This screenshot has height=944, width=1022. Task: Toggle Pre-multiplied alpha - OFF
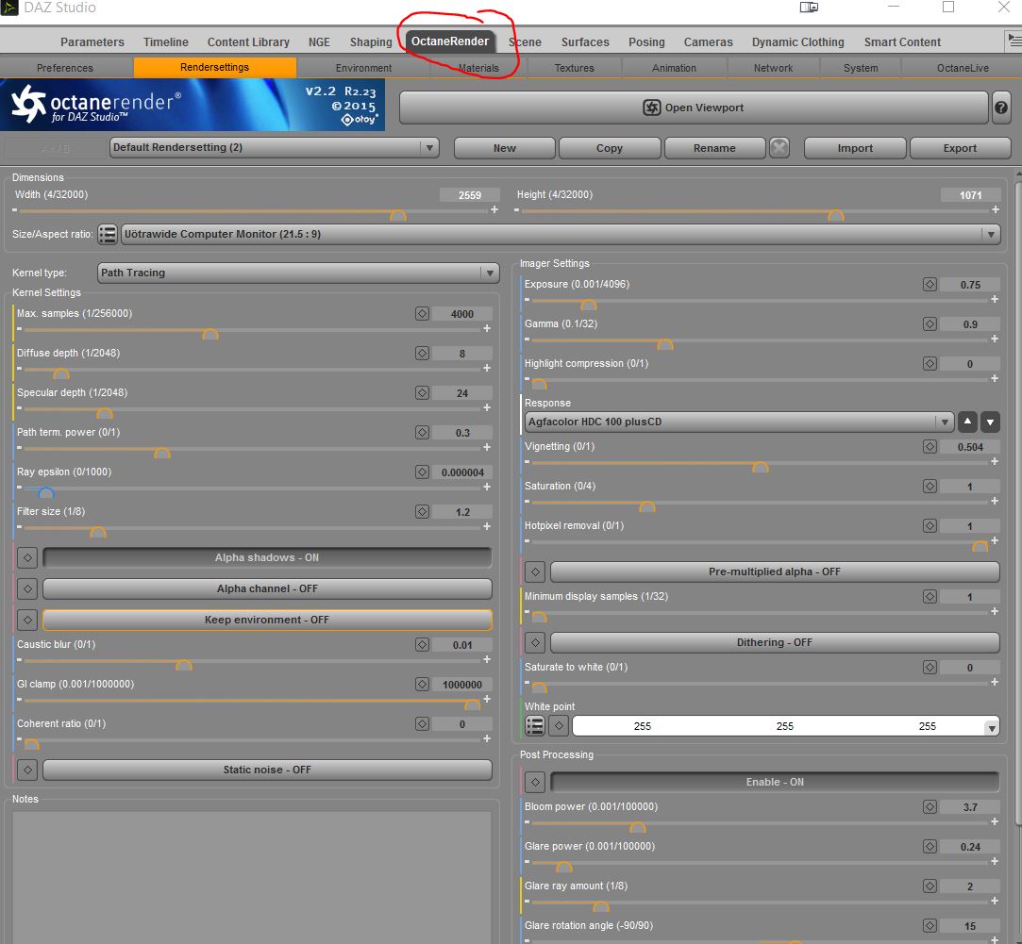coord(775,572)
